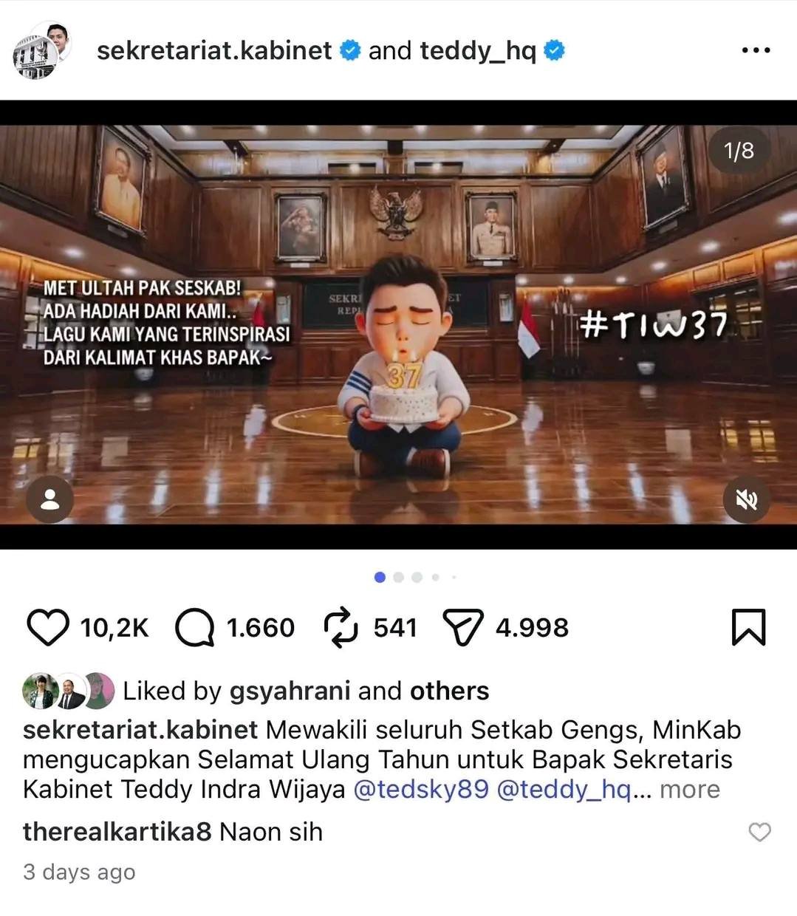Image resolution: width=797 pixels, height=916 pixels.
Task: Like the post with the heart icon
Action: point(48,628)
